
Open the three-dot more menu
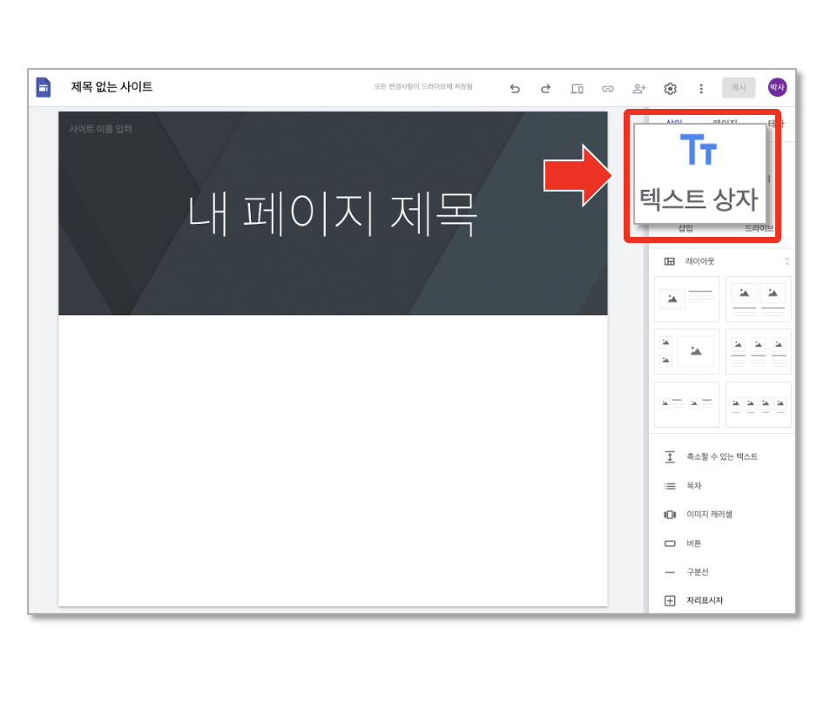click(701, 89)
